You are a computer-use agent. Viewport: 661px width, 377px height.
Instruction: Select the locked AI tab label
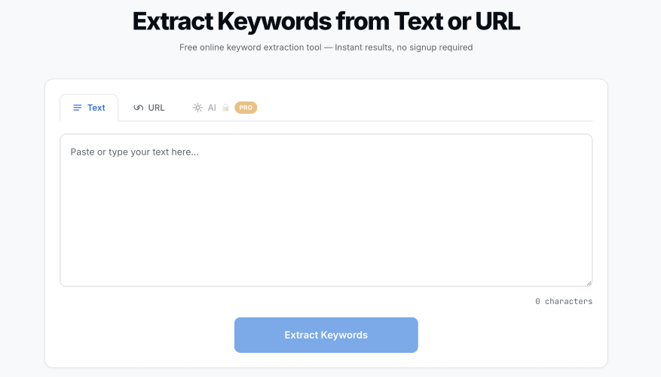(x=212, y=108)
